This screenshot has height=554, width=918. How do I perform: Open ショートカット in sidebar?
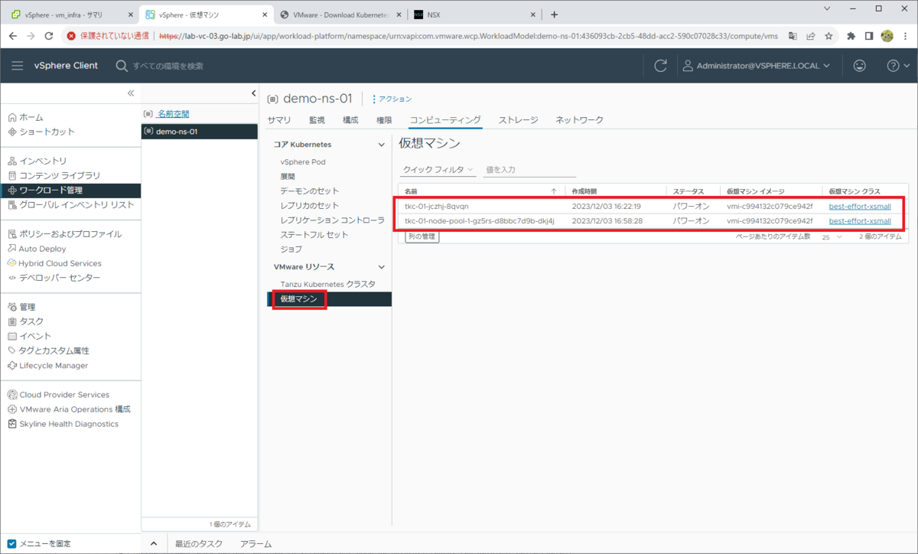[41, 132]
